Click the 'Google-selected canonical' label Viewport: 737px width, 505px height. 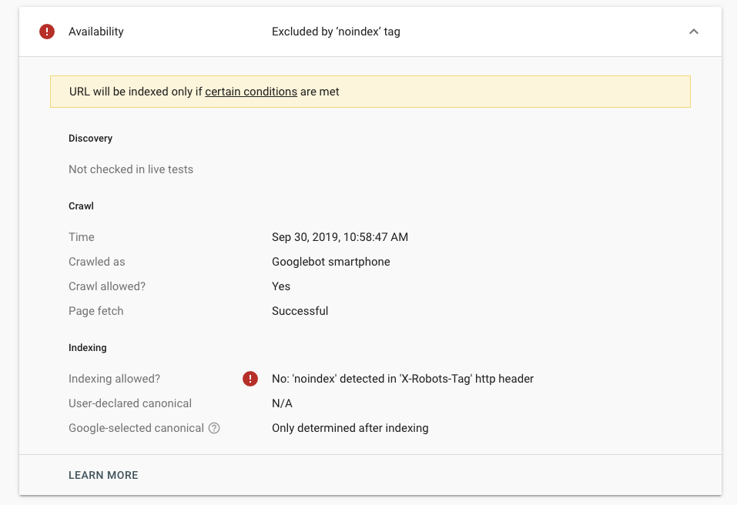136,428
